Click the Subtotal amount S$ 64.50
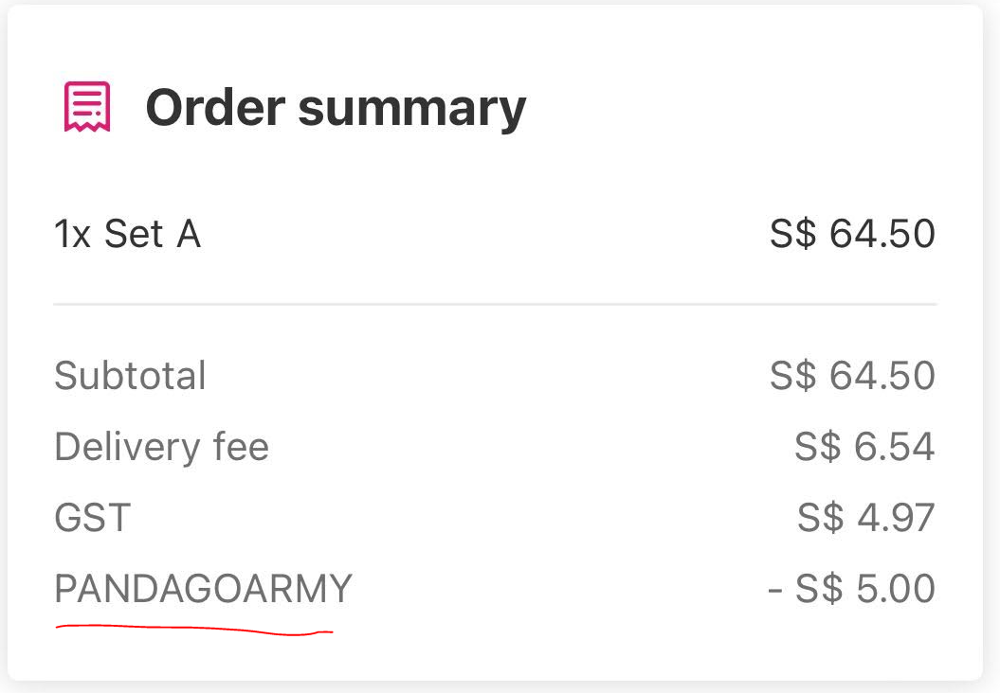This screenshot has width=1000, height=693. click(852, 375)
